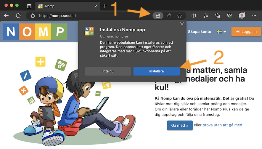Click the blue division slash tile
Image resolution: width=262 pixels, height=149 pixels.
[x=25, y=76]
